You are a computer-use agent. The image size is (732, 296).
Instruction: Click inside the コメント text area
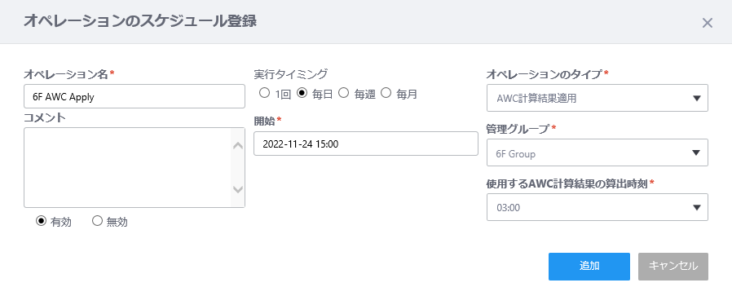coord(127,168)
